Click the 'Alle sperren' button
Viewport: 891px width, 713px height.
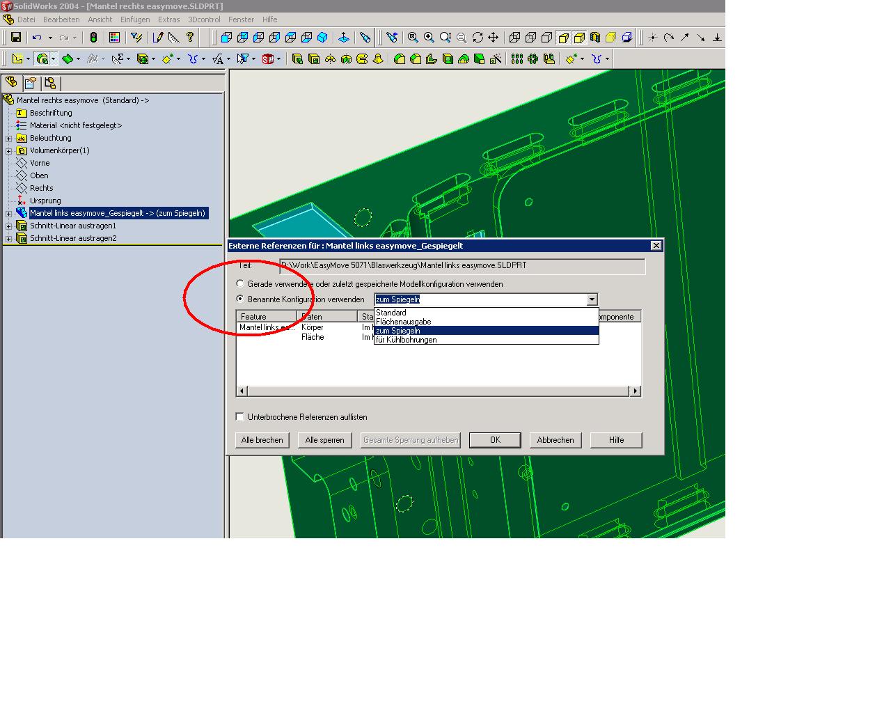coord(325,440)
